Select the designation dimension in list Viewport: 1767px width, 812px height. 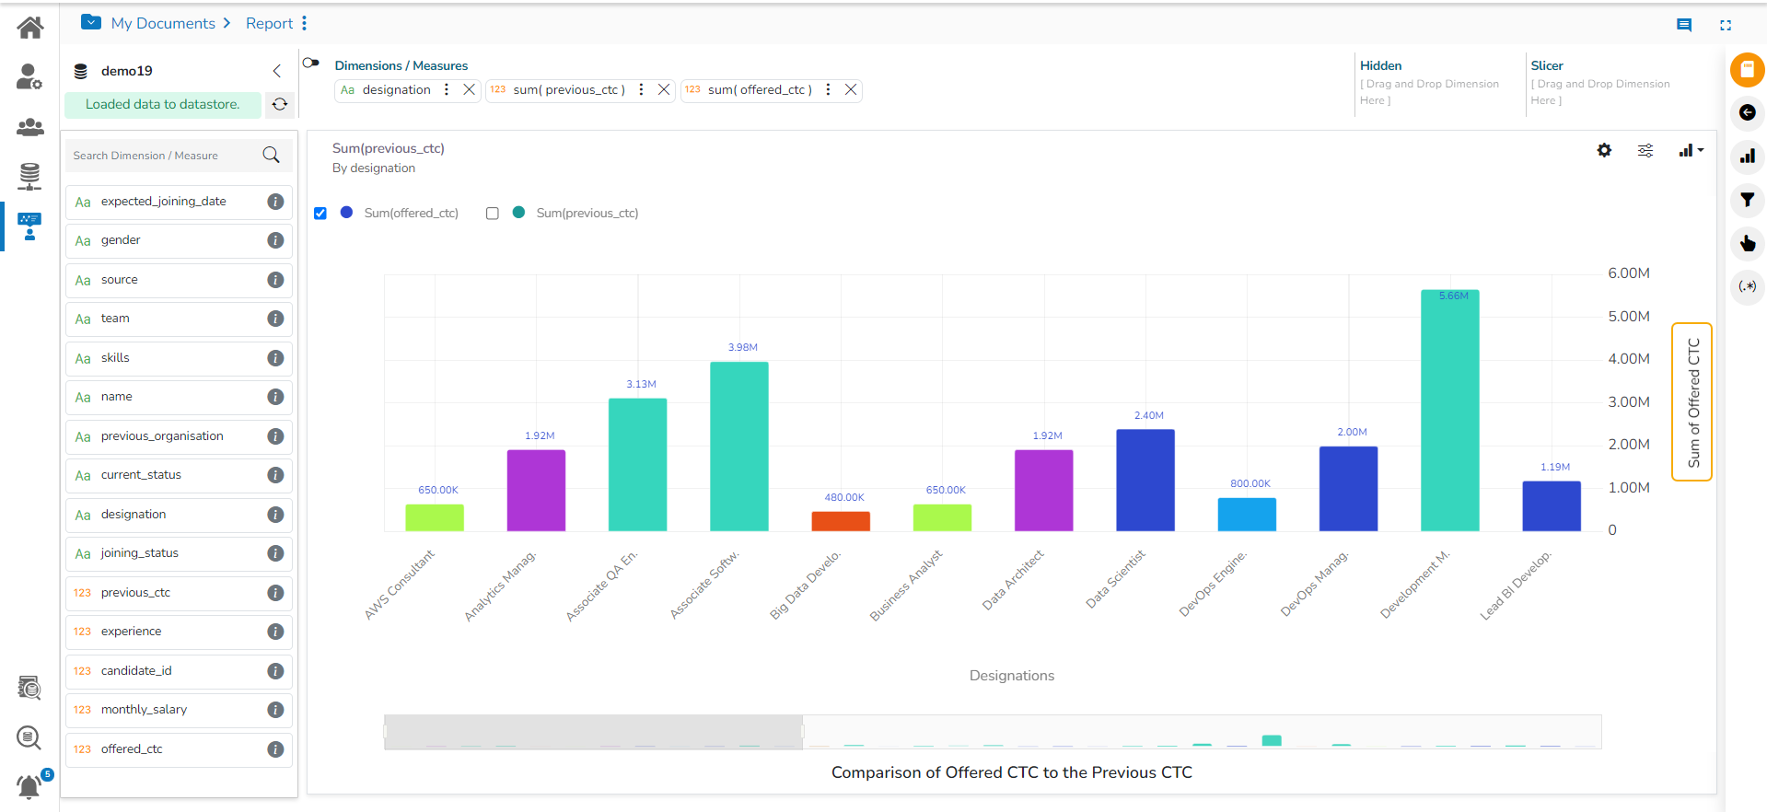(x=134, y=515)
